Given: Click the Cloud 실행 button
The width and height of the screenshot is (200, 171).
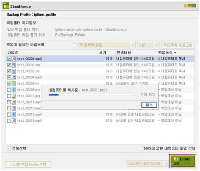Looking at the screenshot, I should 183,161.
